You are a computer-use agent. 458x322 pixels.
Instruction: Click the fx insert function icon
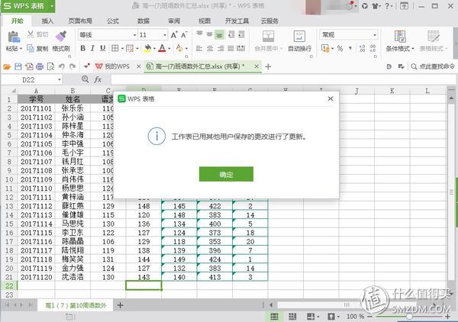(98, 79)
